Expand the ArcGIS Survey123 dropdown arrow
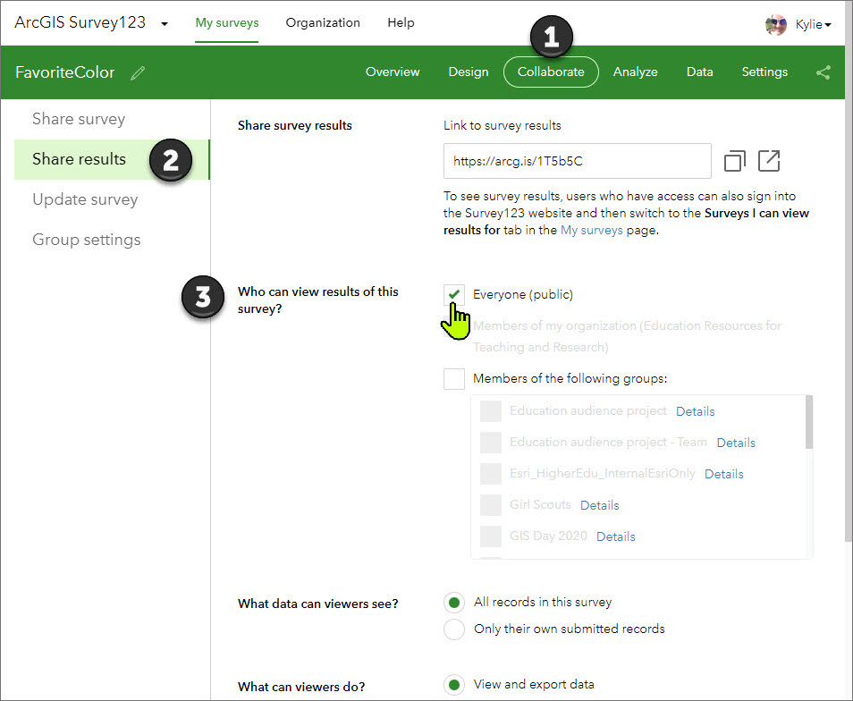Viewport: 853px width, 701px height. point(165,24)
